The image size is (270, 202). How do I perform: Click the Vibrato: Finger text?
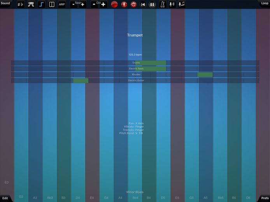coord(134,127)
